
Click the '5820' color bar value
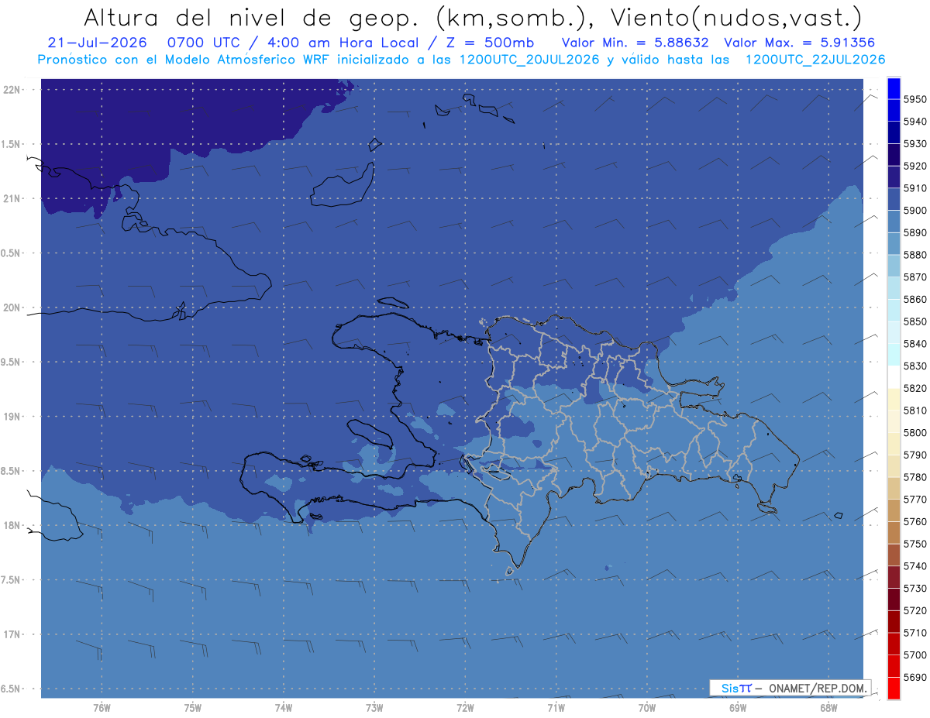(914, 388)
